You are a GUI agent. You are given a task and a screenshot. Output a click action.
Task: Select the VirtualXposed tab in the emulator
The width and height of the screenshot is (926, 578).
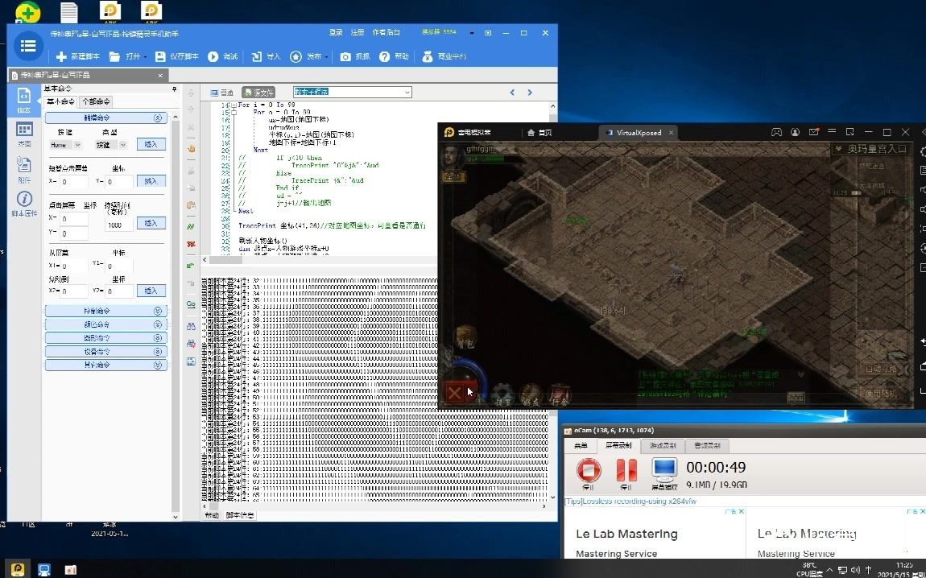(638, 133)
